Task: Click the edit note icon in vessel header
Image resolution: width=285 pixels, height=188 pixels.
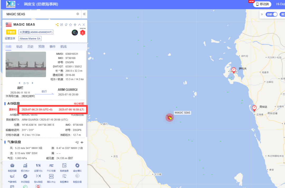Action: [61, 25]
